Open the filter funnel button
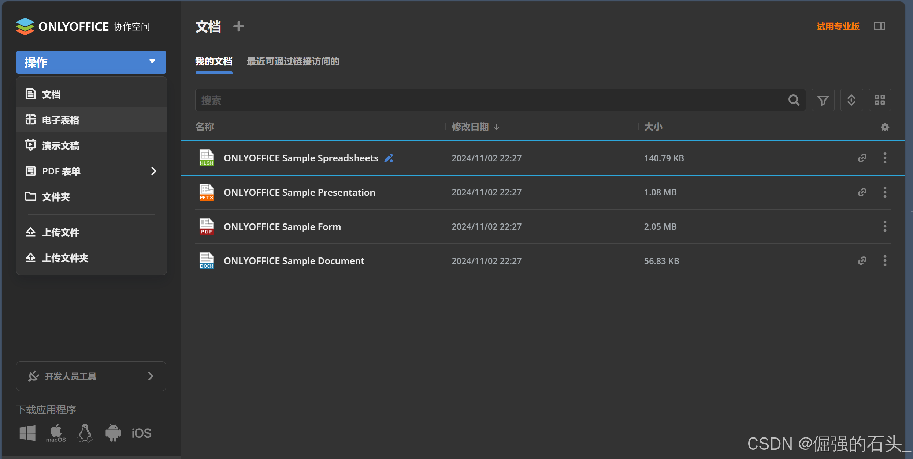This screenshot has height=459, width=913. pos(823,100)
